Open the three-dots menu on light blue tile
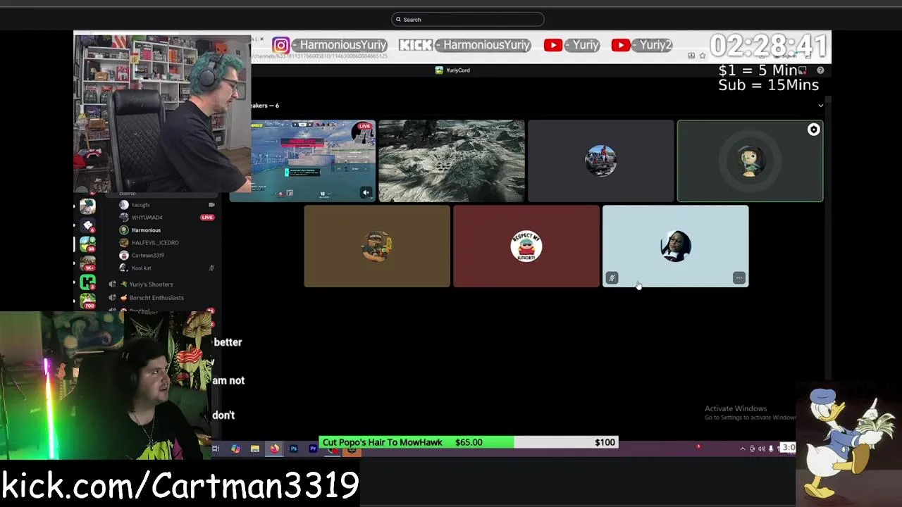The width and height of the screenshot is (902, 507). click(x=739, y=278)
